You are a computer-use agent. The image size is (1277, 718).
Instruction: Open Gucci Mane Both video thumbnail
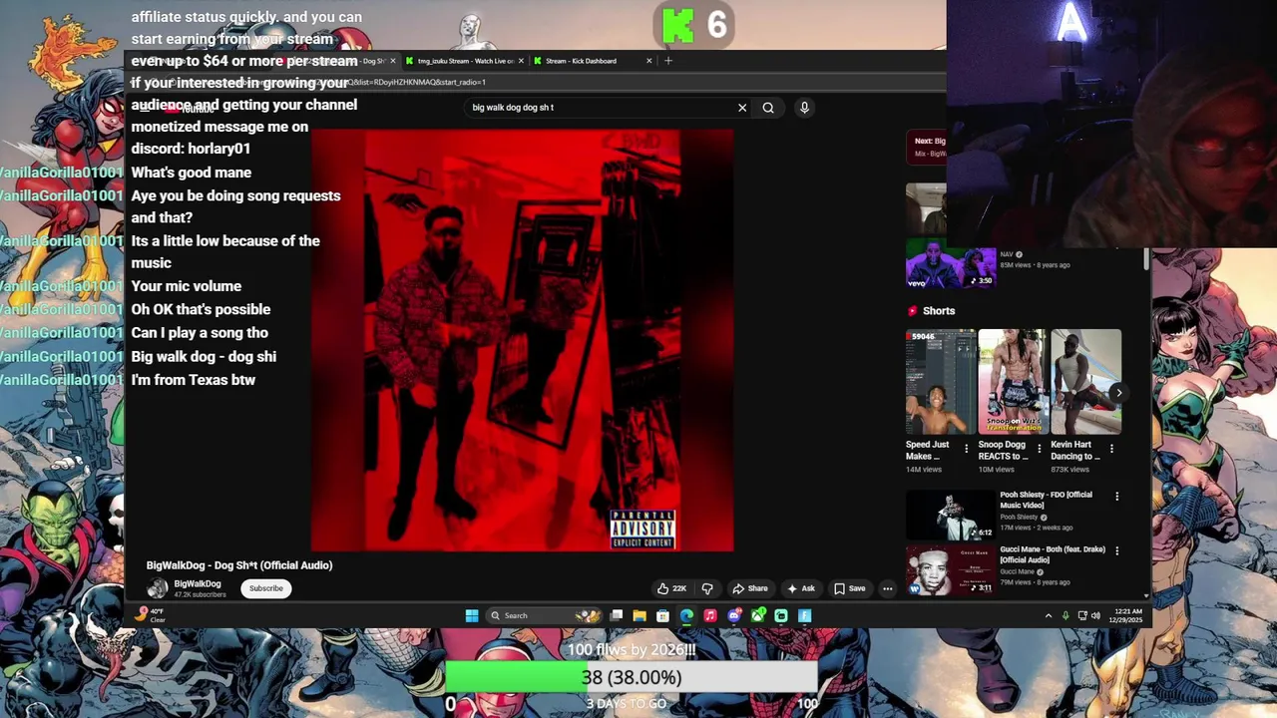click(951, 569)
